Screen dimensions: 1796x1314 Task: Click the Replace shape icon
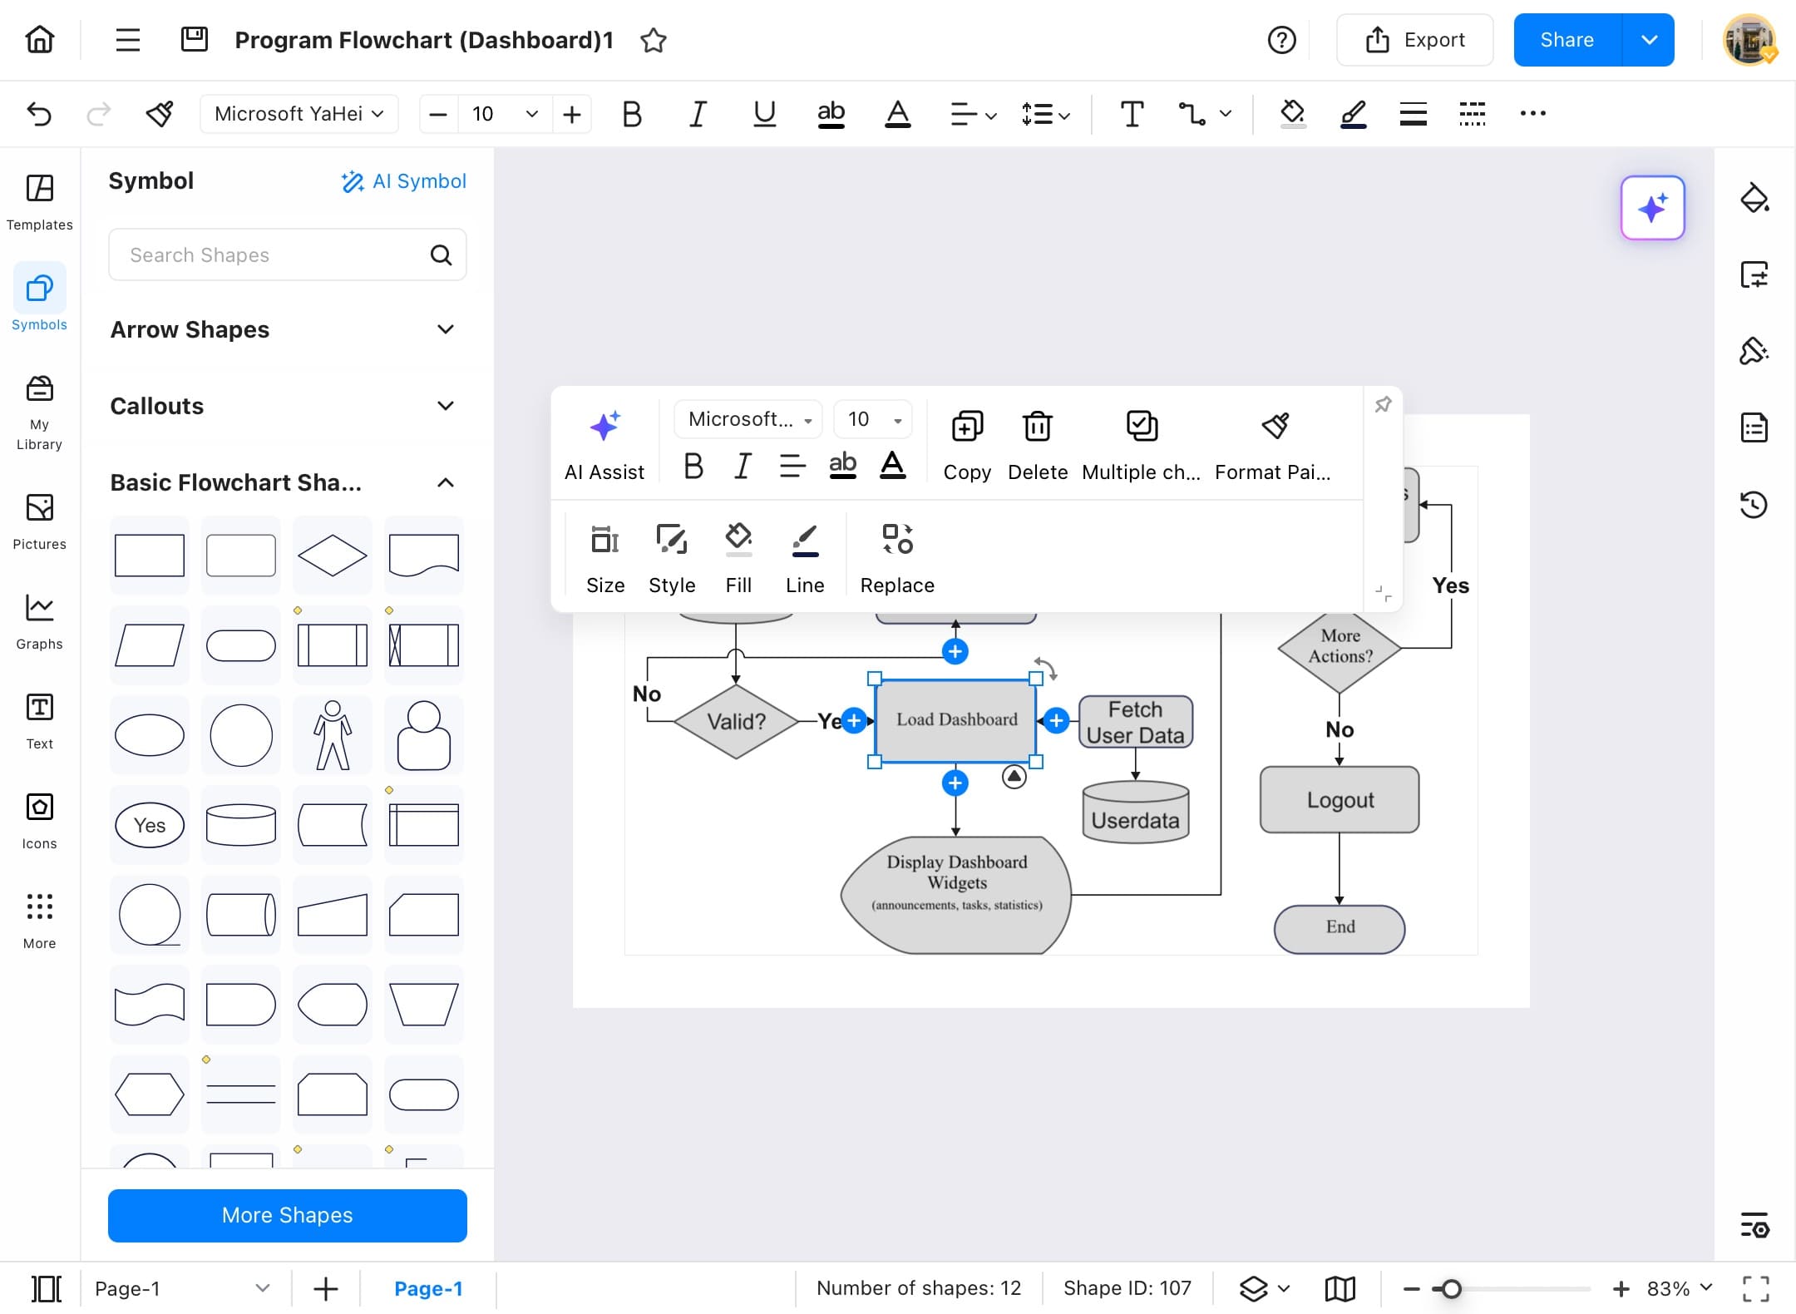(x=896, y=539)
